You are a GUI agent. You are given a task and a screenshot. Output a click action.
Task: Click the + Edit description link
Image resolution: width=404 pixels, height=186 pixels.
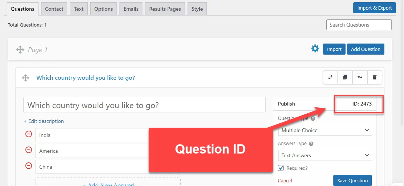point(44,121)
